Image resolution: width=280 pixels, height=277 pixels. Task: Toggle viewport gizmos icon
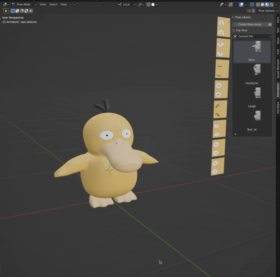click(x=231, y=5)
